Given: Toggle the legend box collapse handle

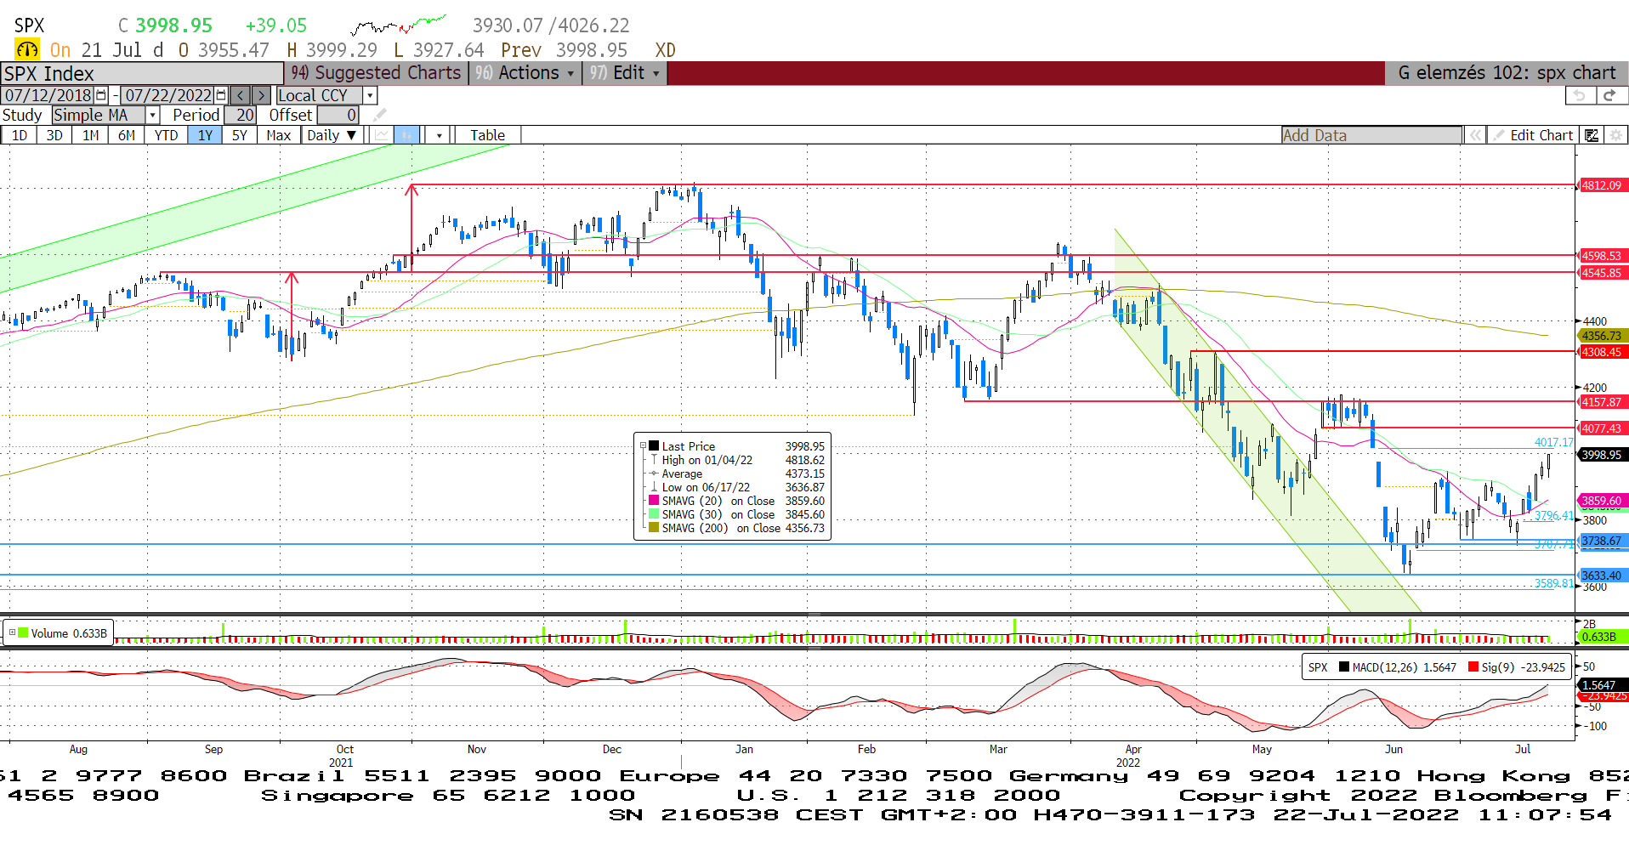Looking at the screenshot, I should [x=643, y=445].
